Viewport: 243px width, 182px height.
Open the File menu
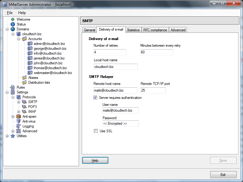pos(10,13)
